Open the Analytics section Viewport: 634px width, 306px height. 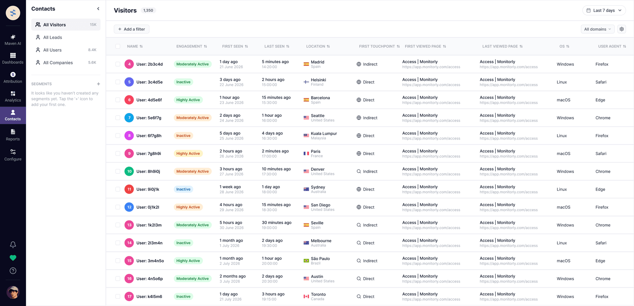click(x=13, y=96)
